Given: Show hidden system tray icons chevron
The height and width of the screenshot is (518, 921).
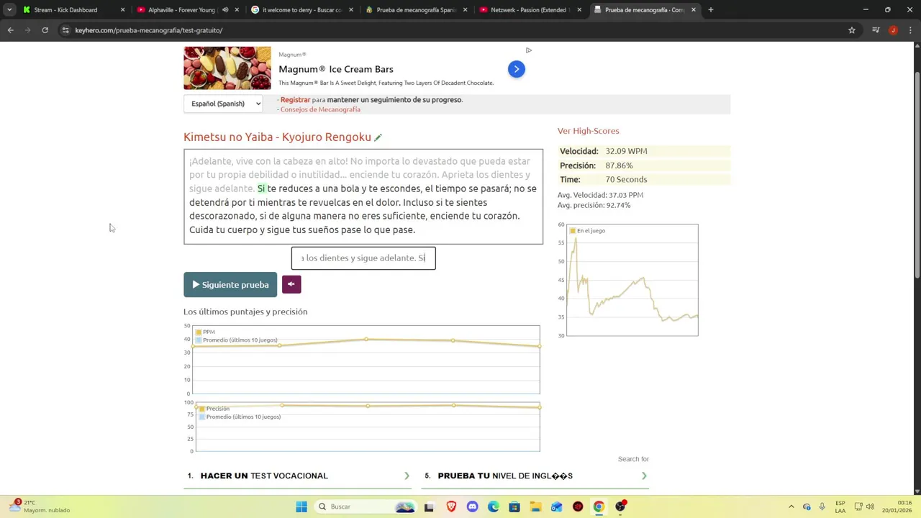Looking at the screenshot, I should click(791, 506).
